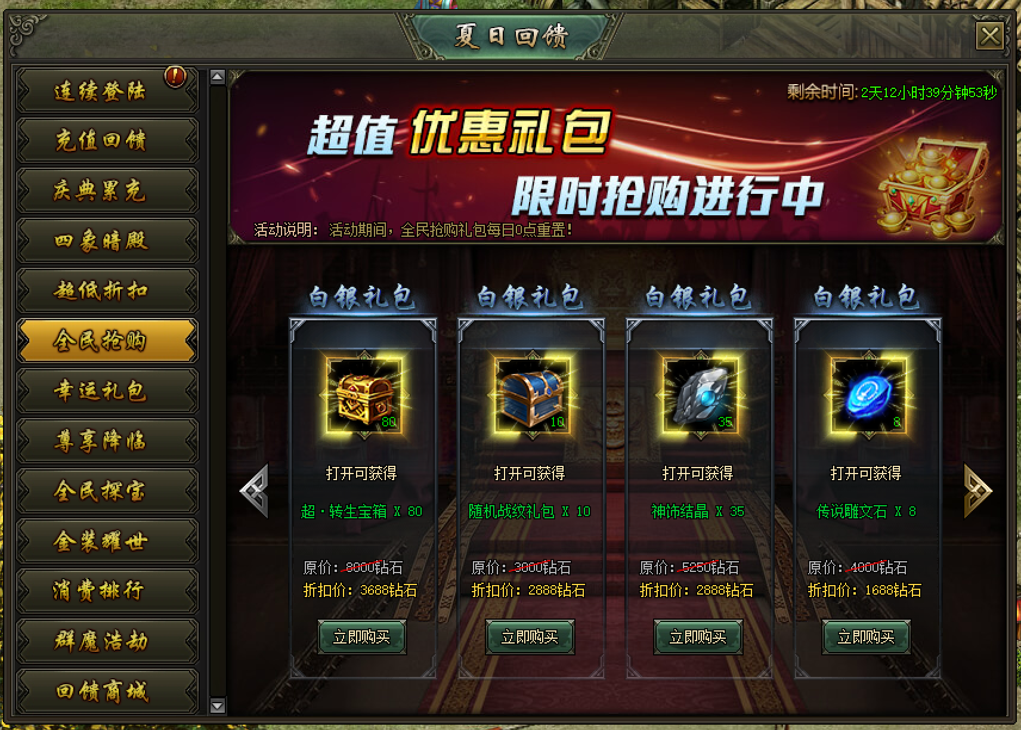Close the 夏日回馈 window
Screen dimensions: 1021x730
pos(990,36)
